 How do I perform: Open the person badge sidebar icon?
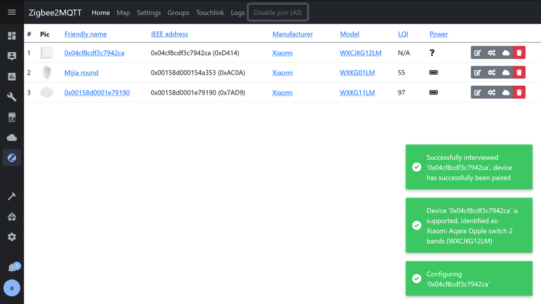(x=12, y=56)
